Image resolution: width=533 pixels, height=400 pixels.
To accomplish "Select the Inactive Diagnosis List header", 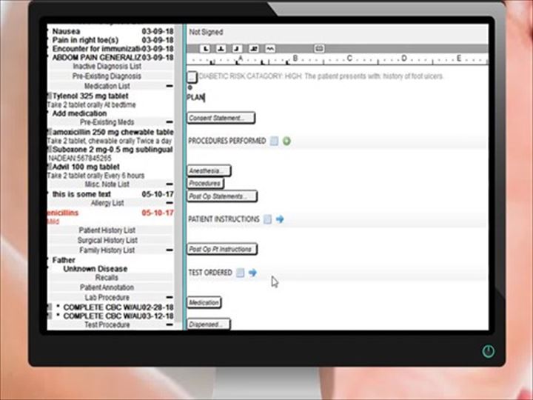I will [x=108, y=67].
